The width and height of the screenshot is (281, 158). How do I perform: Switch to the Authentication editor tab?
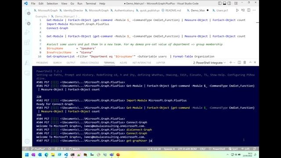coord(122,11)
